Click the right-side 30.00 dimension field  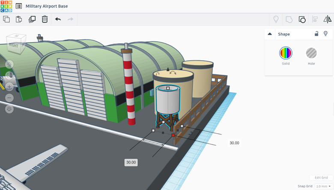[234, 143]
